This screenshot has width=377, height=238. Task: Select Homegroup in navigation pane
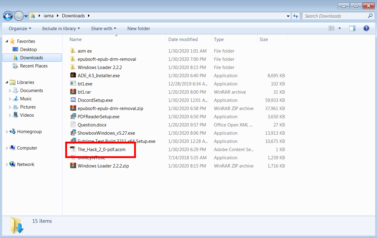pyautogui.click(x=29, y=131)
